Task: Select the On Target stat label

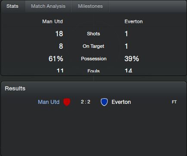Action: [93, 46]
